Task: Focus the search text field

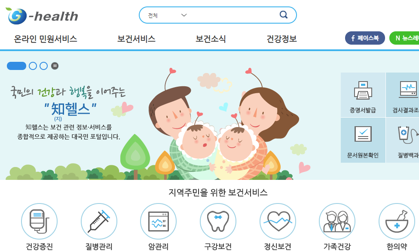Action: (x=232, y=15)
